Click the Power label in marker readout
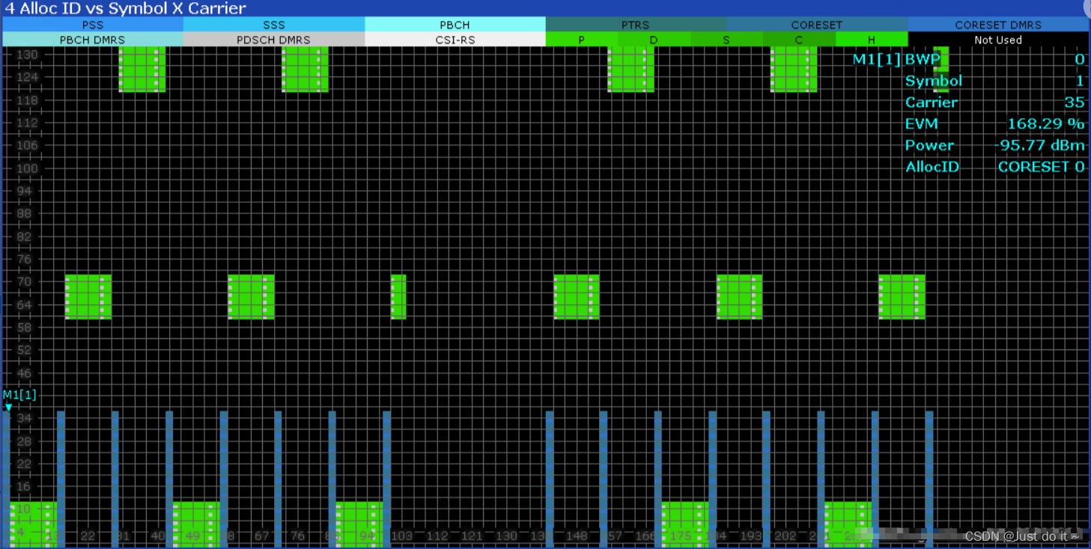This screenshot has width=1091, height=549. (929, 145)
